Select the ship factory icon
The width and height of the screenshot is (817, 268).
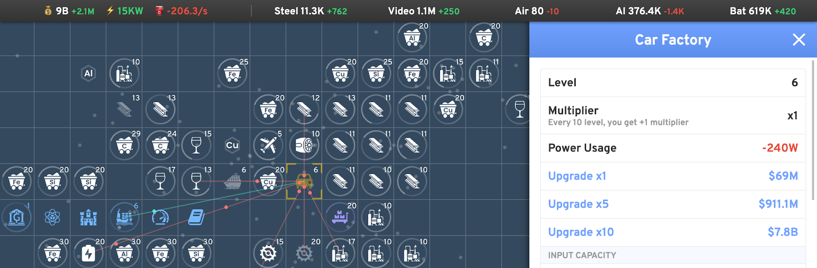[232, 182]
